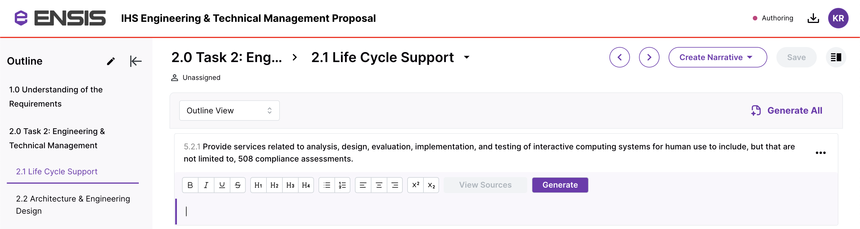Open the three-dot requirement options menu
Viewport: 860px width, 229px height.
(820, 153)
